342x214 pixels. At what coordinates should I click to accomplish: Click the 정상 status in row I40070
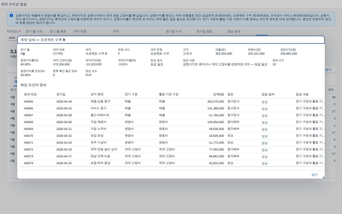pyautogui.click(x=265, y=136)
